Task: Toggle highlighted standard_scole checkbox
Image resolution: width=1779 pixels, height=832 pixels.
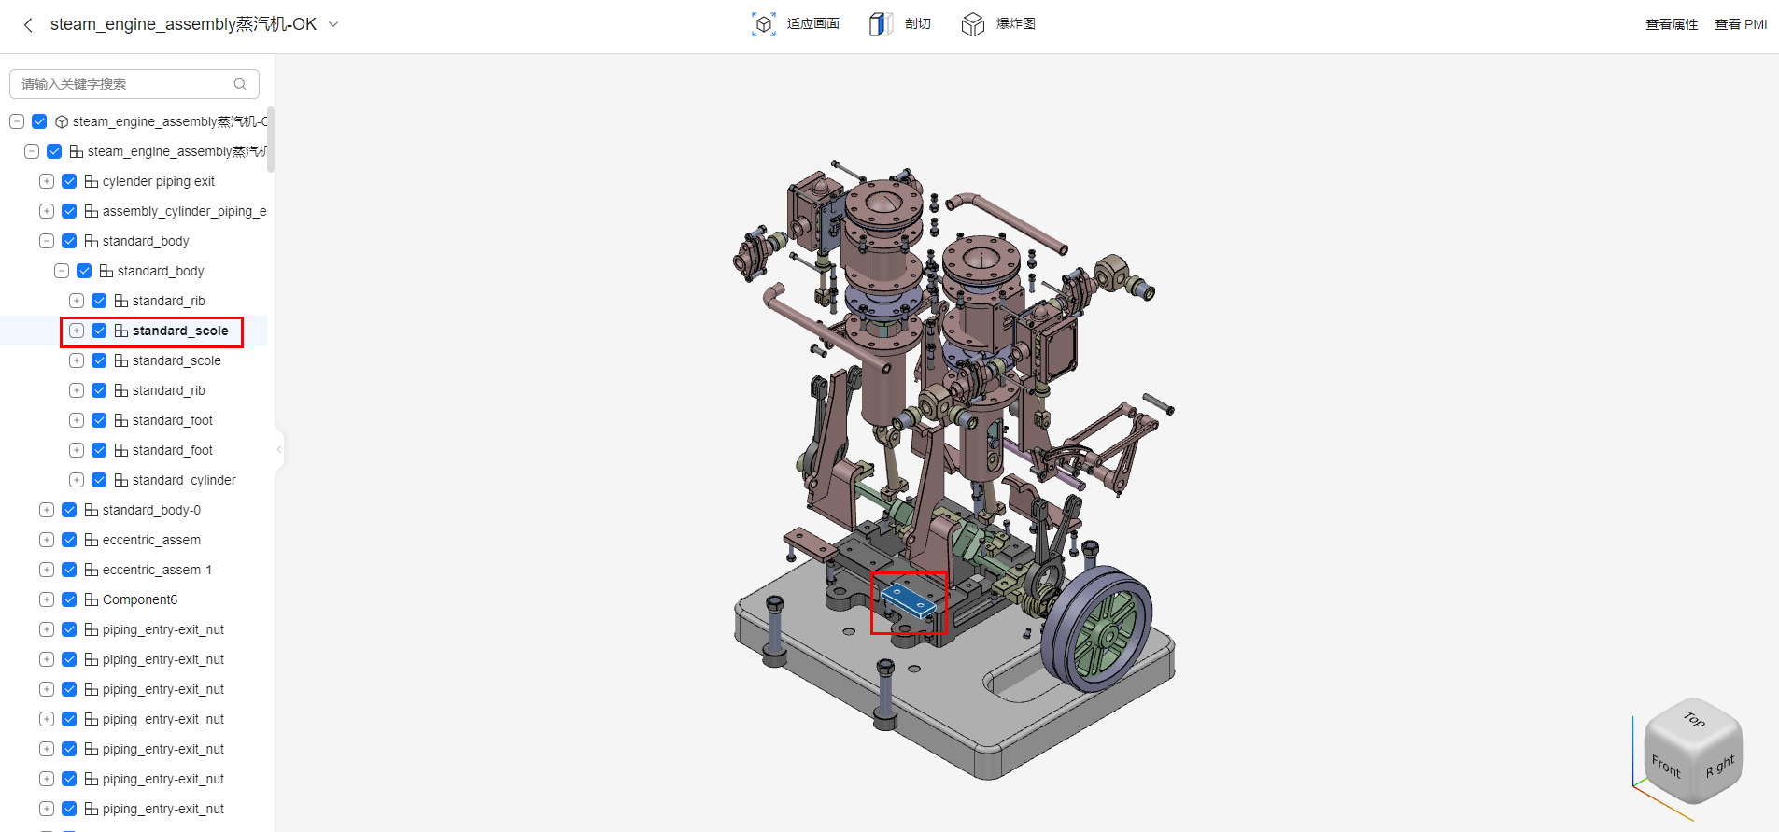Action: 99,331
